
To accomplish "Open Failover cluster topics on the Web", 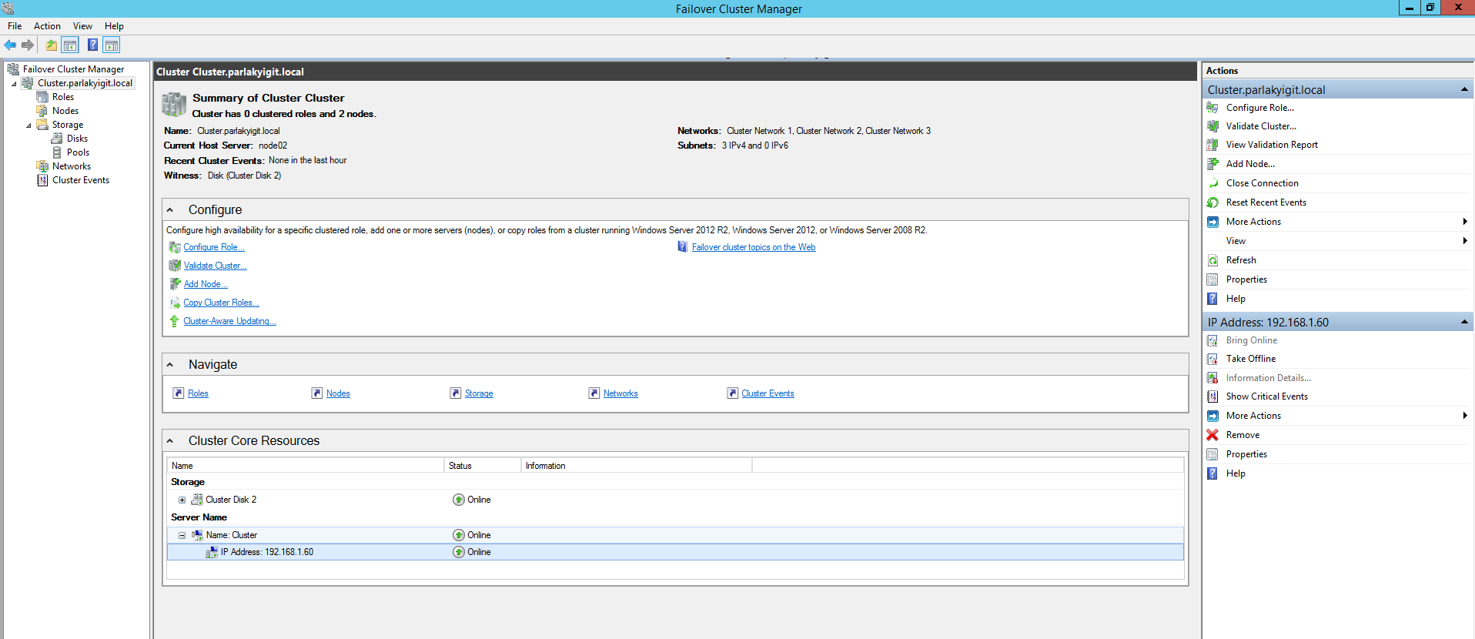I will point(754,247).
